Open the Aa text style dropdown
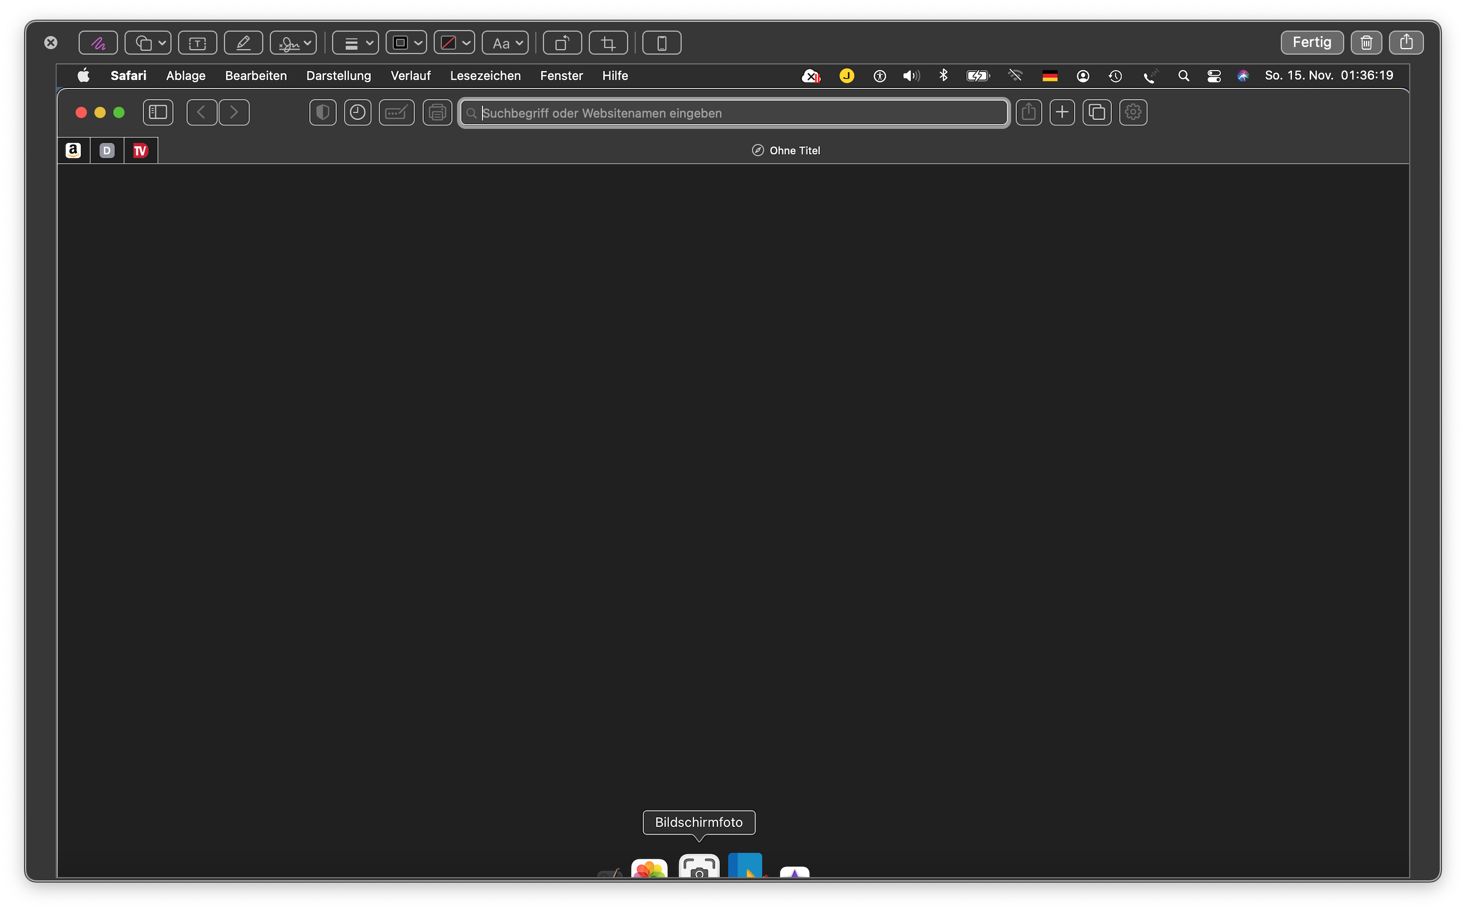 click(506, 43)
